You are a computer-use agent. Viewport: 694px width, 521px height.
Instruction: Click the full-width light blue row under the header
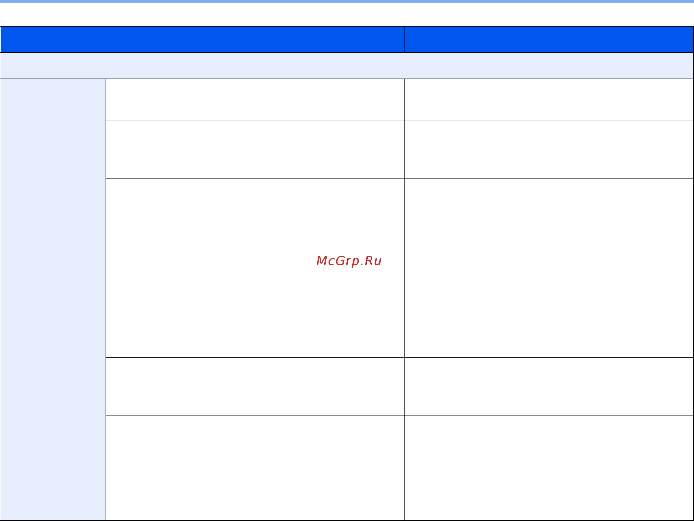tap(347, 66)
